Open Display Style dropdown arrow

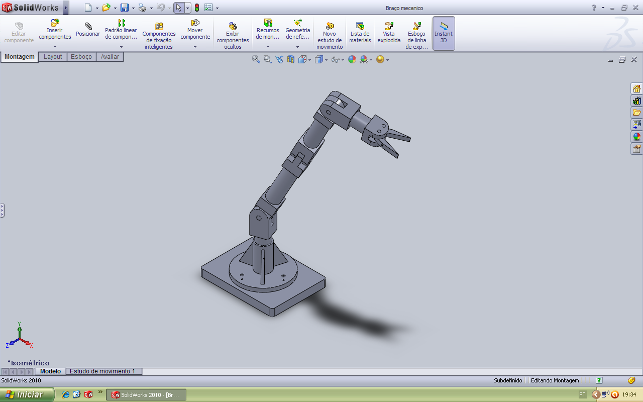pyautogui.click(x=326, y=60)
